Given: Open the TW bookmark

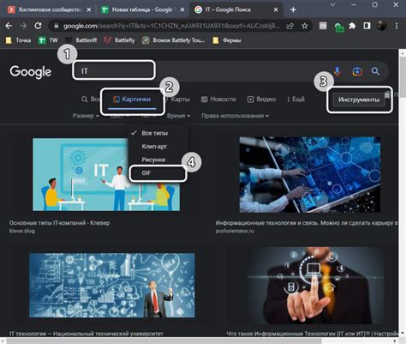Looking at the screenshot, I should [x=48, y=40].
